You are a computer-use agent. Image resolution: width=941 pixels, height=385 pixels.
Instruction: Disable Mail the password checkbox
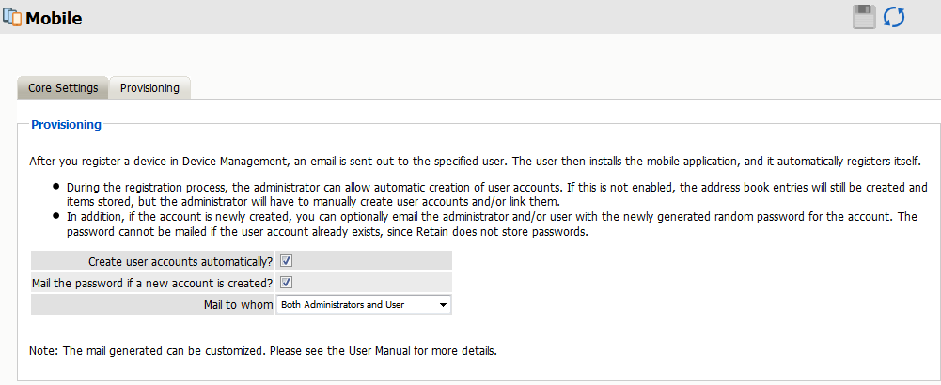pos(287,283)
